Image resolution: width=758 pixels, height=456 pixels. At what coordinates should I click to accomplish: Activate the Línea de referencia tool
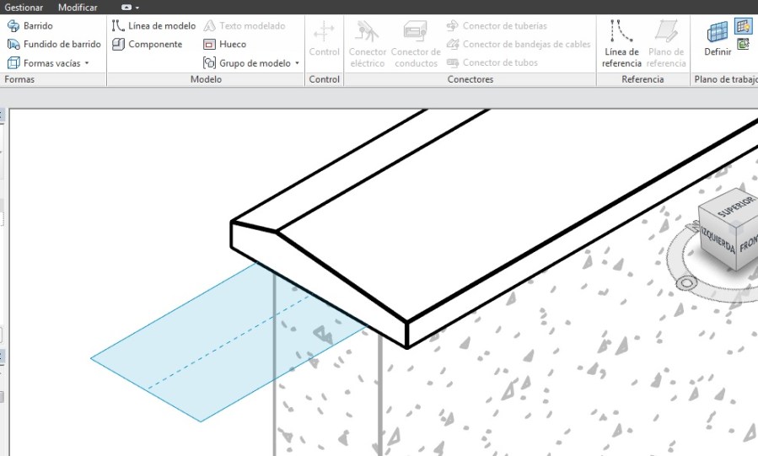(621, 43)
